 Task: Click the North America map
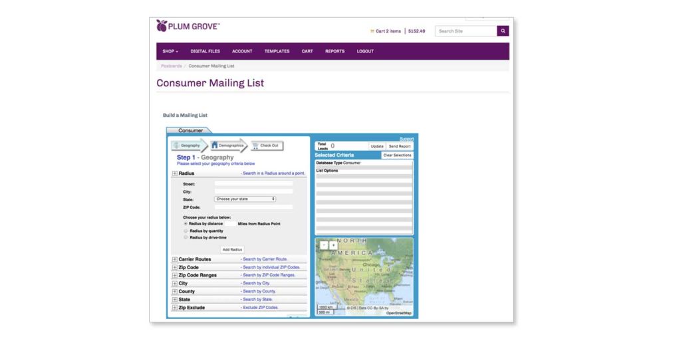pos(364,277)
